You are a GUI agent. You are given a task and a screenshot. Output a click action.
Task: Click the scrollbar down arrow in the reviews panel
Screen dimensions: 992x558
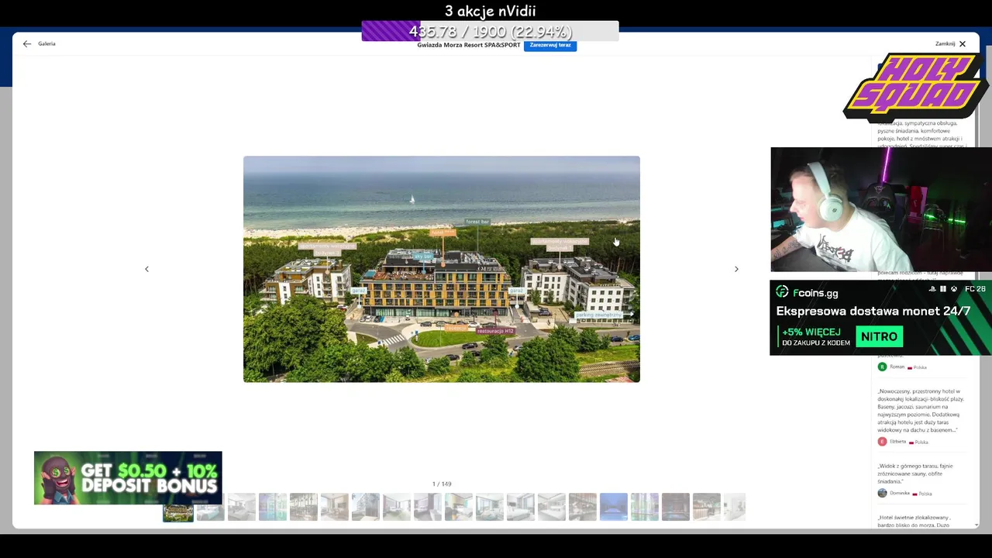pos(976,525)
